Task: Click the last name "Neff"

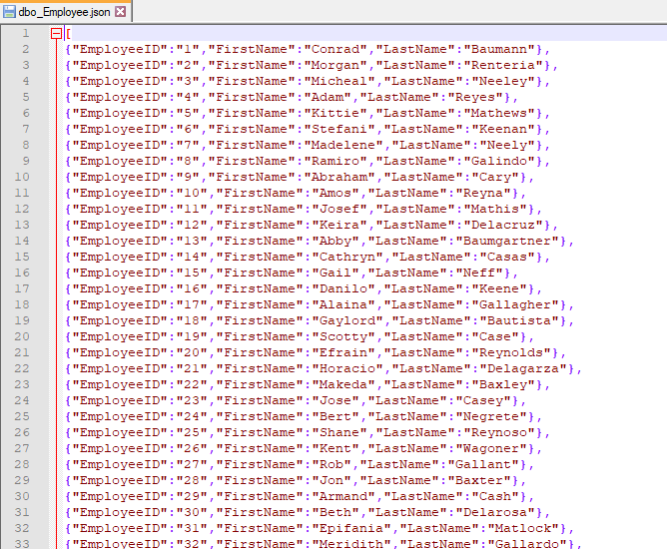Action: coord(479,274)
